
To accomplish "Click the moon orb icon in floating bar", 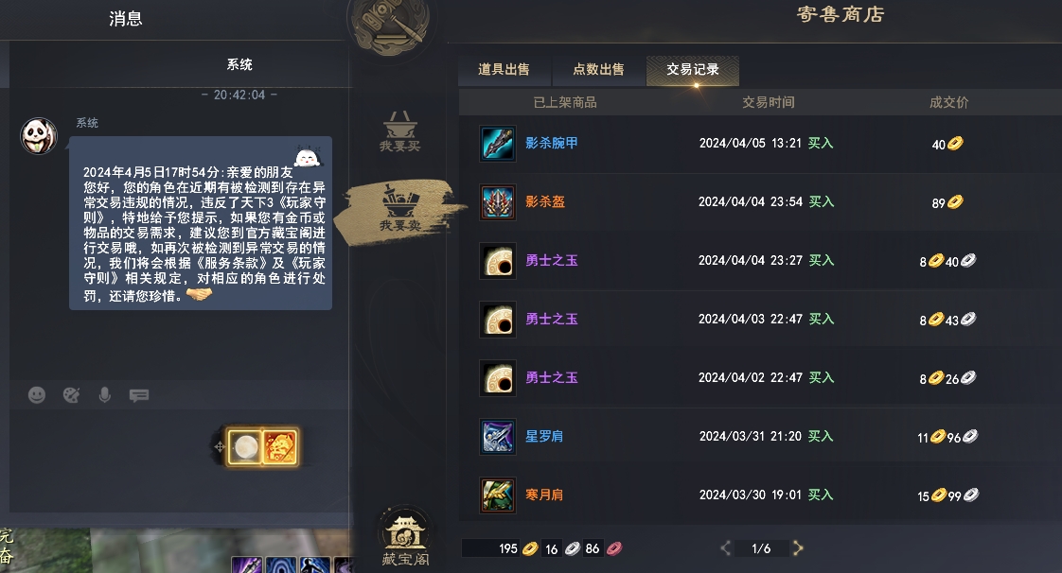I will pyautogui.click(x=244, y=447).
